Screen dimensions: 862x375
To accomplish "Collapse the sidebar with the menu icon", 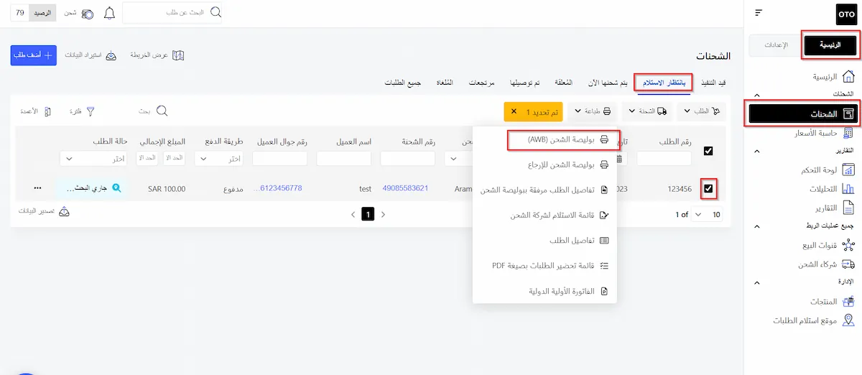I will [x=759, y=12].
